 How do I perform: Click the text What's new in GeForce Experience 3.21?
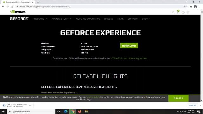60,93
